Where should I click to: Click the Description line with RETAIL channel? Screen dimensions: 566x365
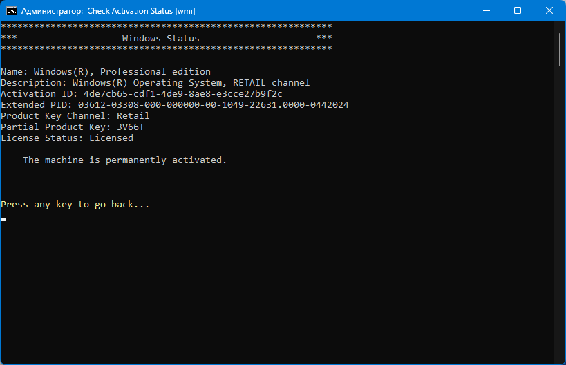pyautogui.click(x=155, y=83)
